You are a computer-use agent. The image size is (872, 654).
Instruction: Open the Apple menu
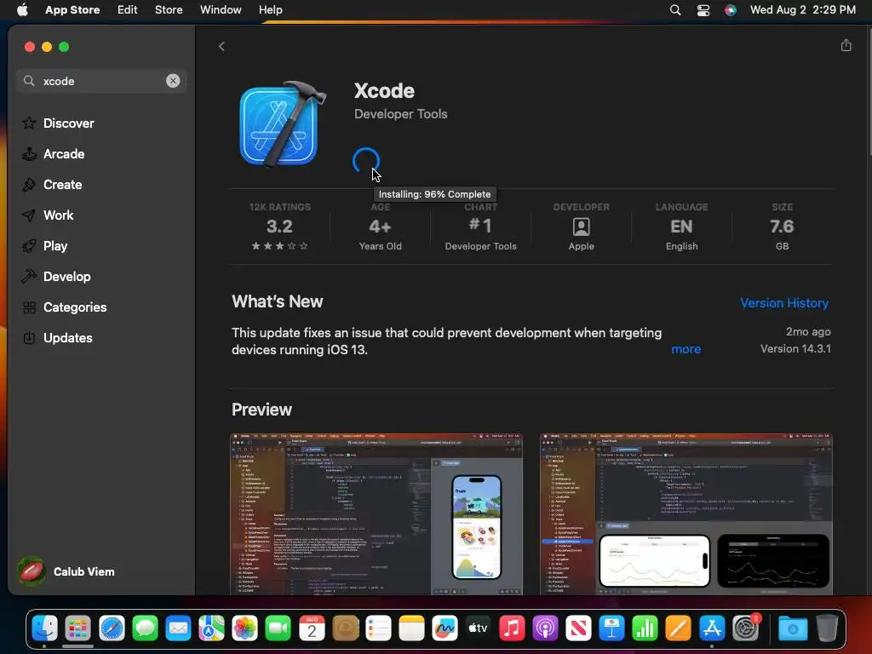(x=22, y=9)
